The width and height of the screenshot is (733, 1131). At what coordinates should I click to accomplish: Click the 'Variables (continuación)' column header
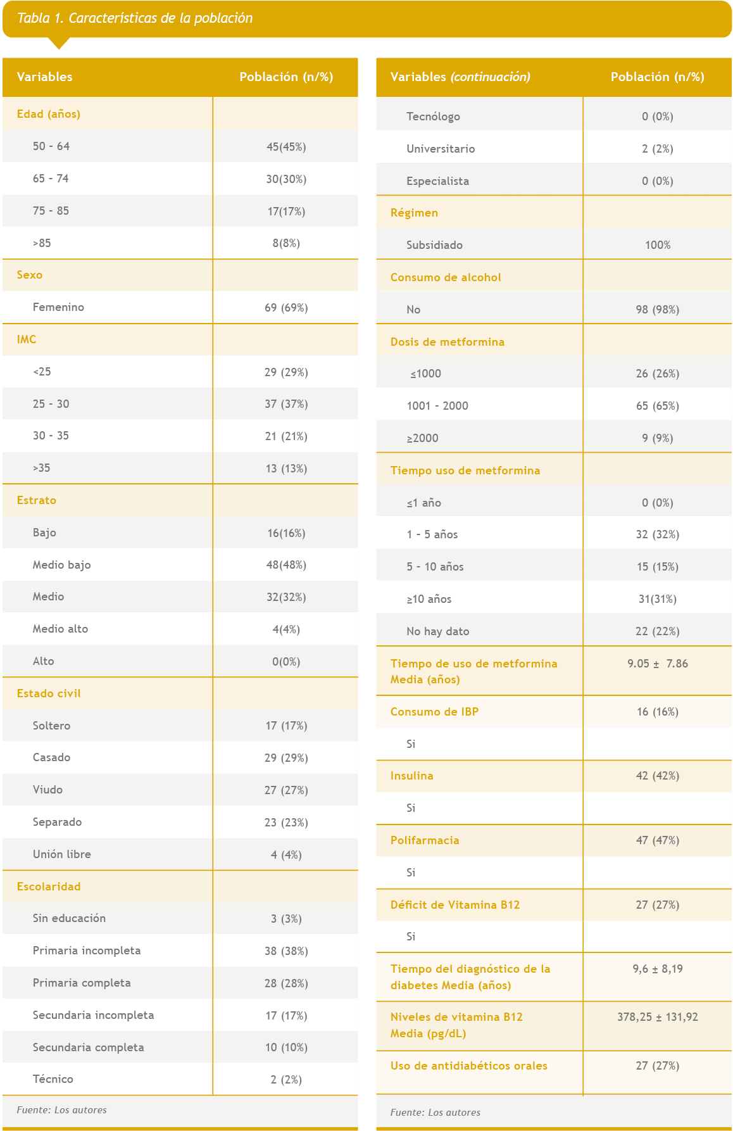coord(460,77)
